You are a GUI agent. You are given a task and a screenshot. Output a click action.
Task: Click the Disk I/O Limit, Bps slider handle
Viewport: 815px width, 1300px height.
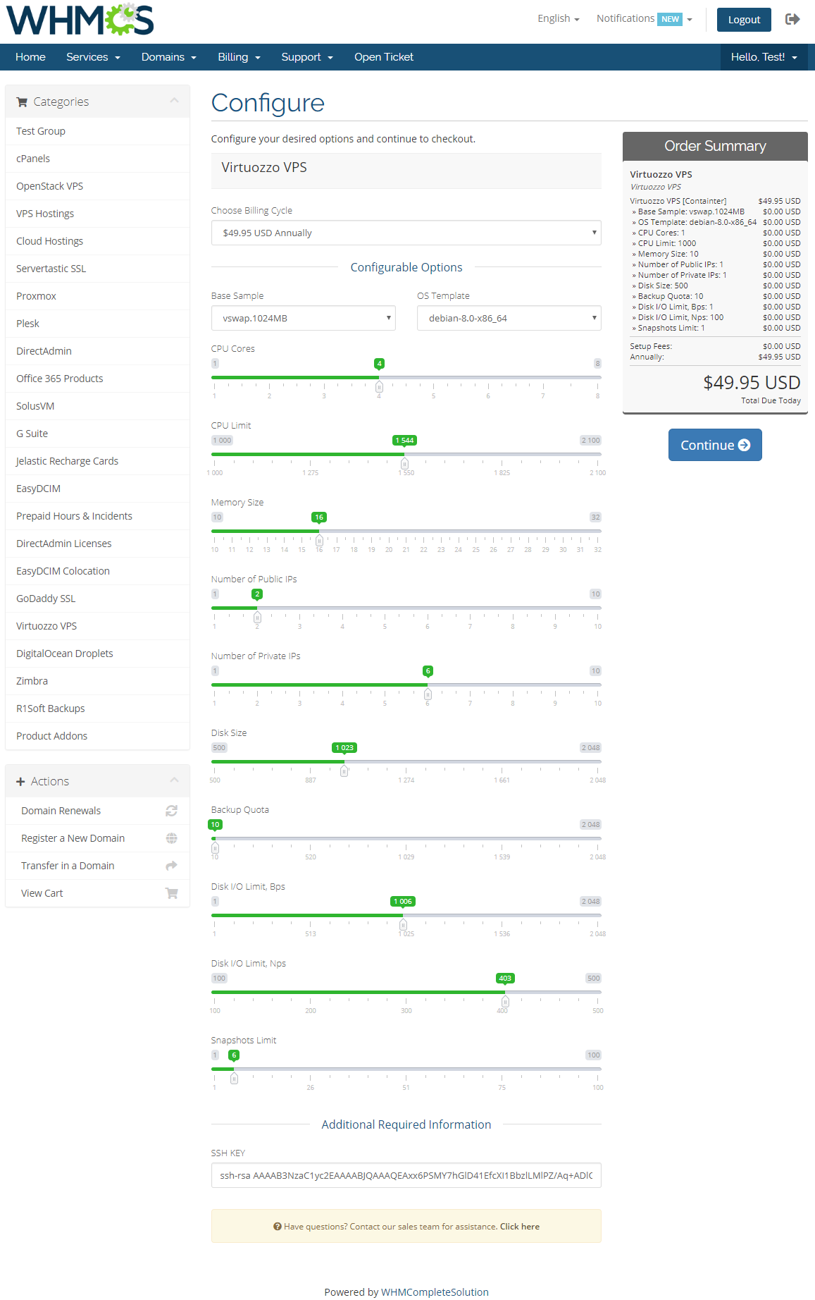pos(403,924)
